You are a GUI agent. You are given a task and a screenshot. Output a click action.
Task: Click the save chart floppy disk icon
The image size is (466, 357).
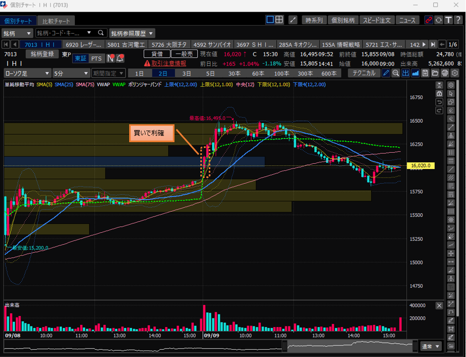pyautogui.click(x=425, y=73)
